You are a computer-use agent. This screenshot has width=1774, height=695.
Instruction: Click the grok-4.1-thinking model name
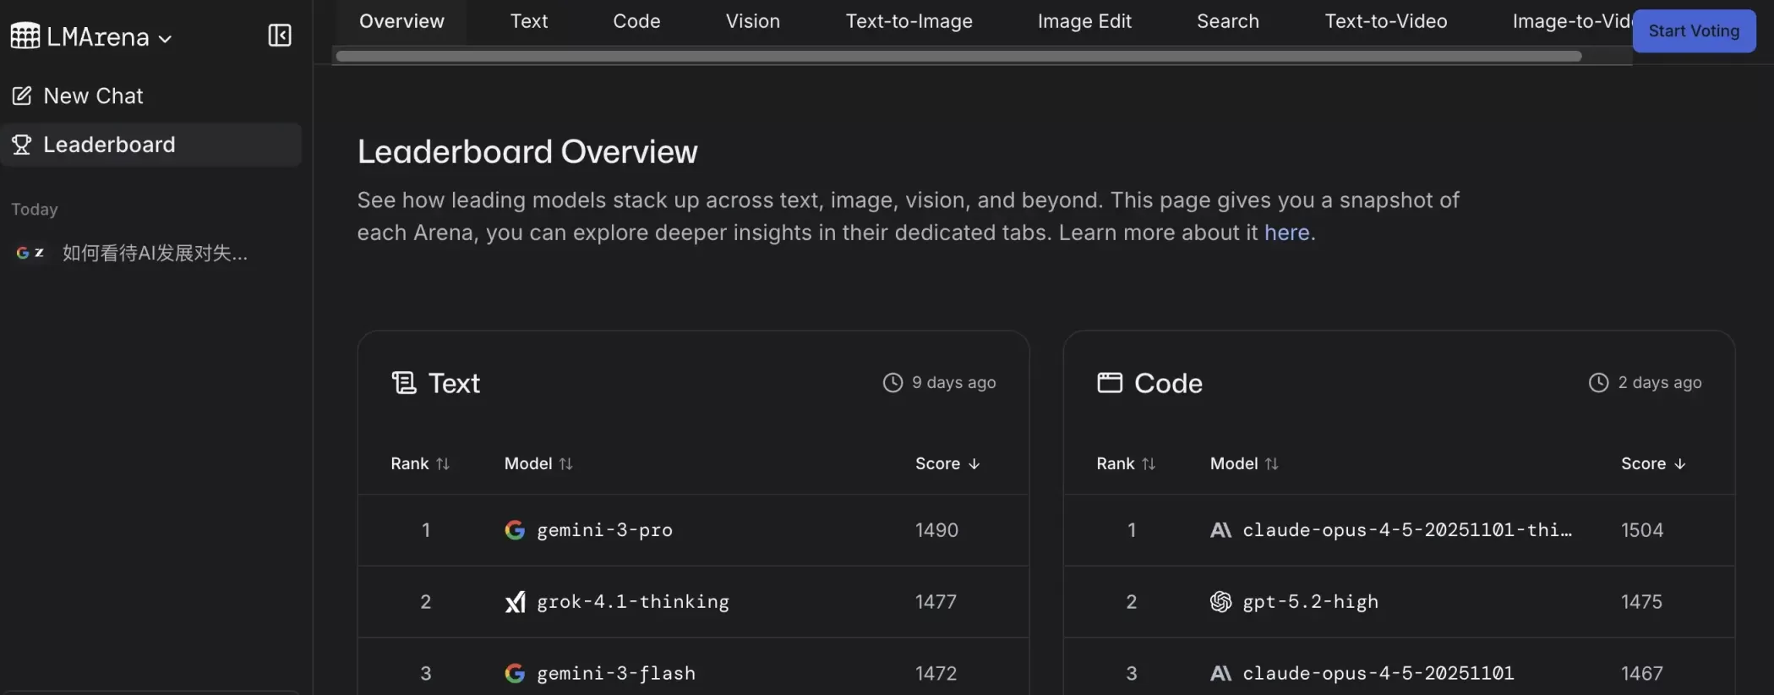click(x=633, y=602)
